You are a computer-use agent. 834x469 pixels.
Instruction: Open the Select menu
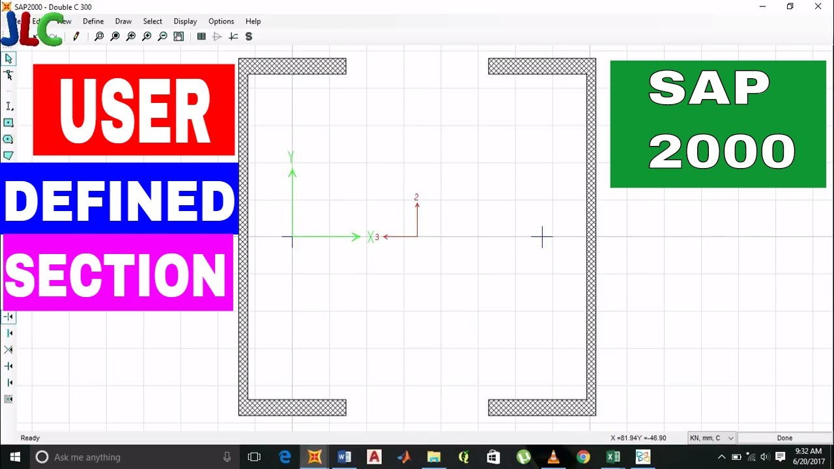pos(152,21)
